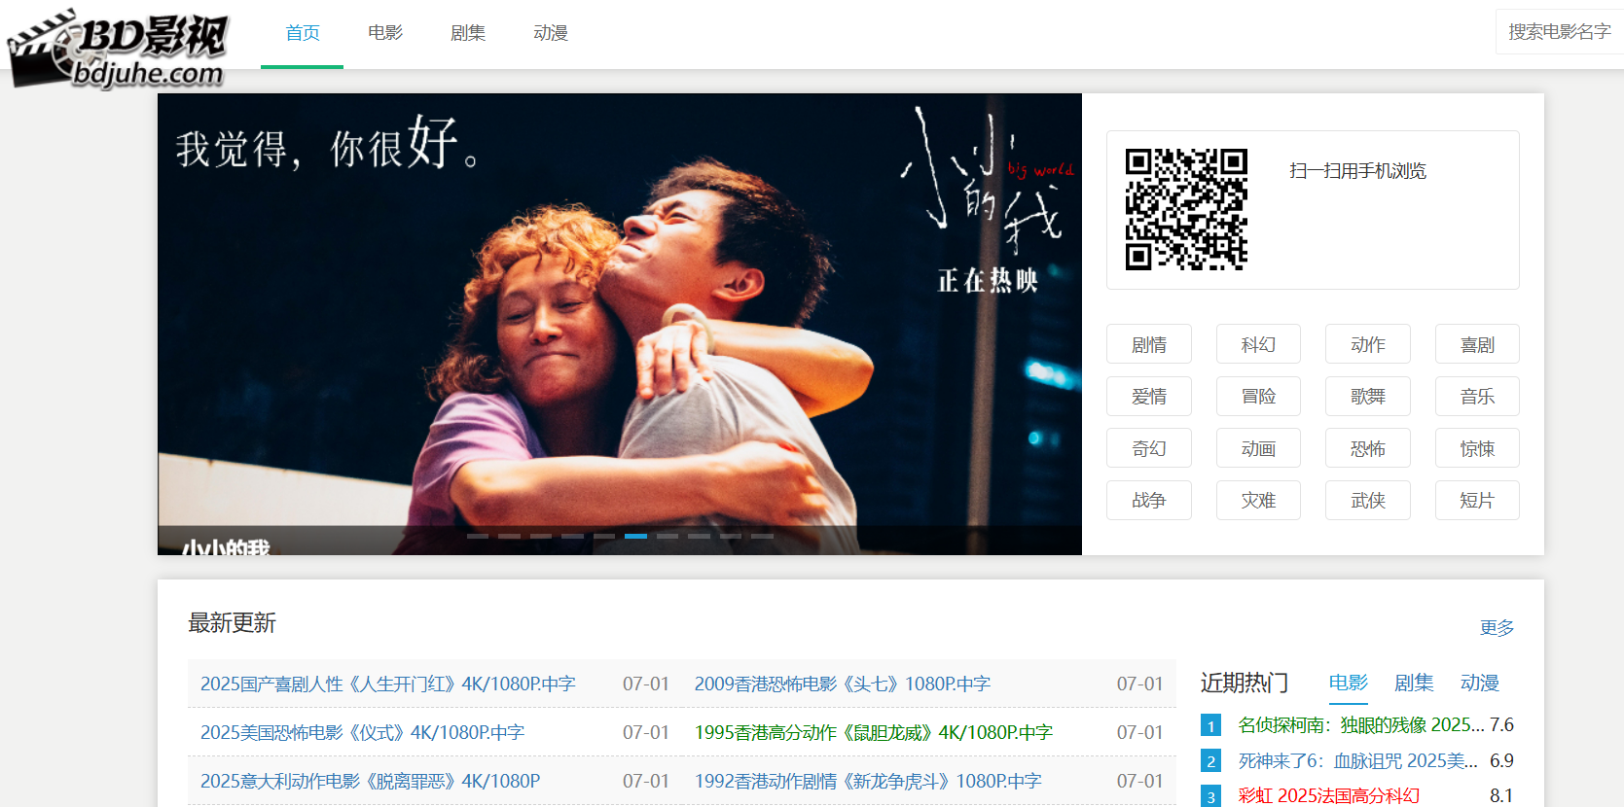Browse the 灾难 genre

pos(1258,500)
